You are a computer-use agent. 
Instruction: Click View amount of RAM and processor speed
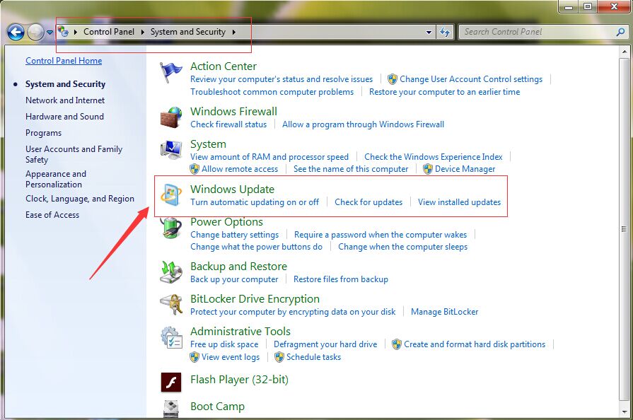tap(269, 157)
